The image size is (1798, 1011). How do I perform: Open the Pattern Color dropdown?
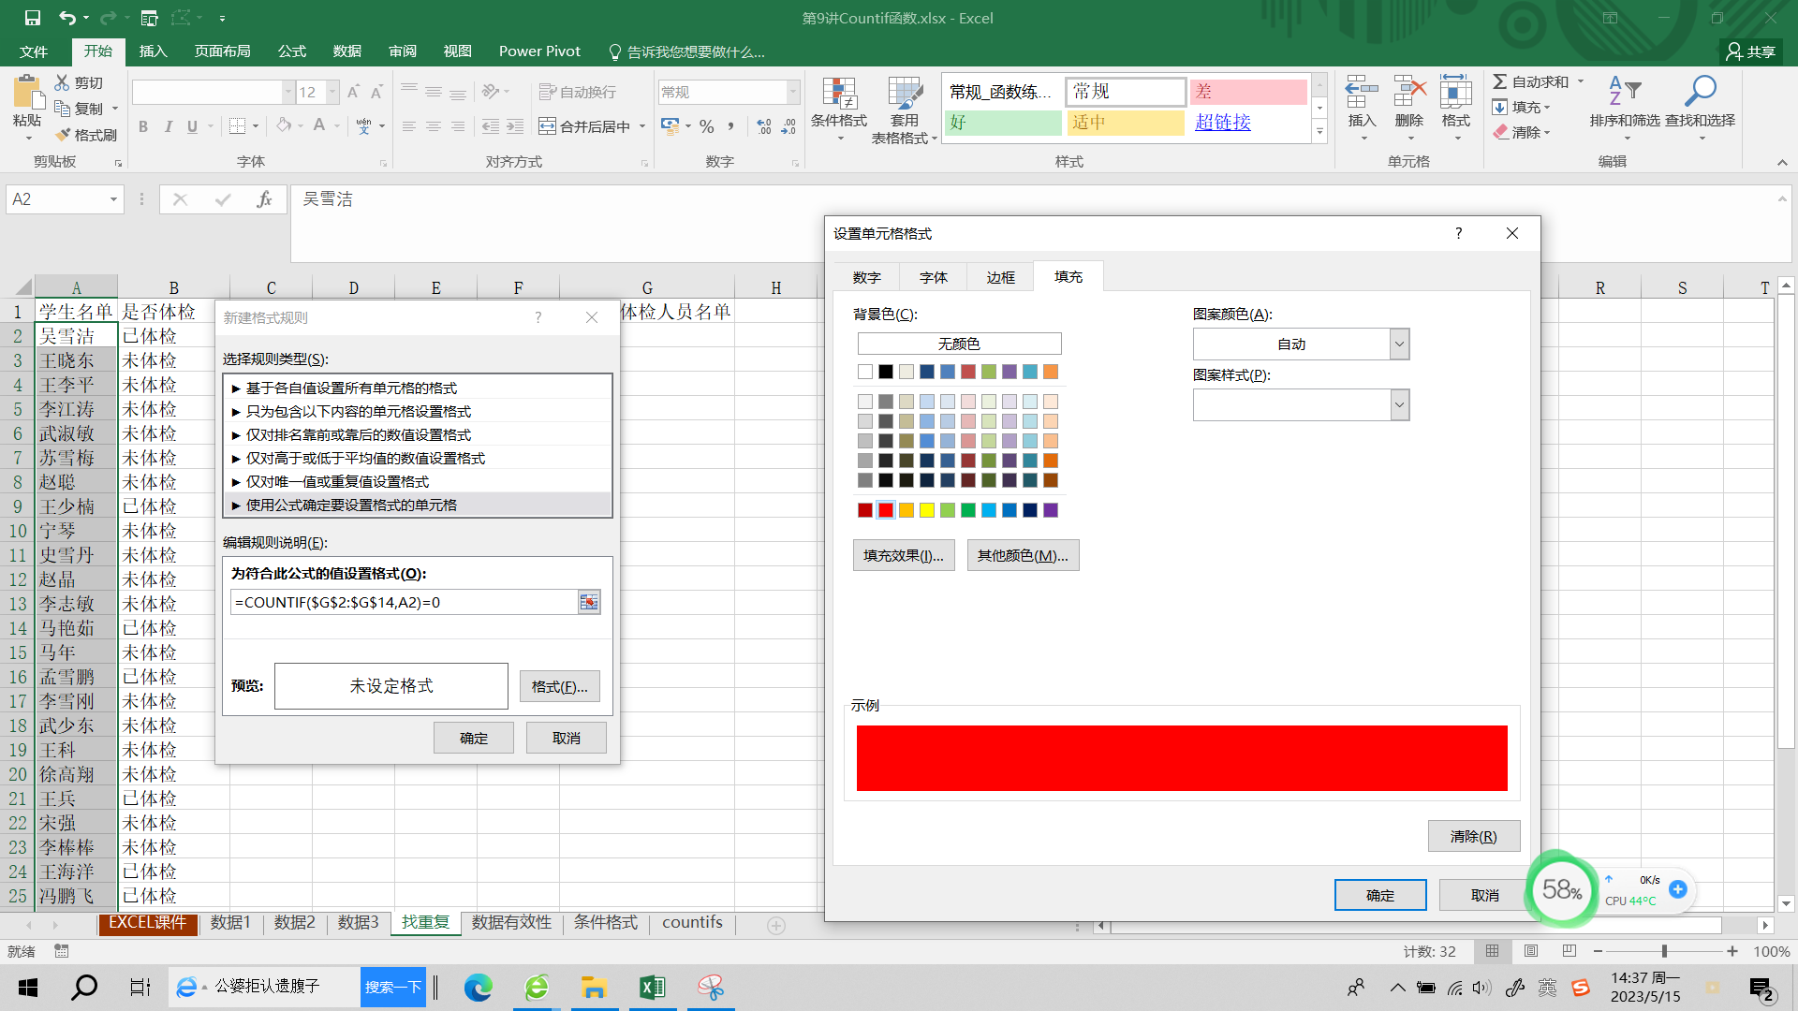click(x=1399, y=344)
